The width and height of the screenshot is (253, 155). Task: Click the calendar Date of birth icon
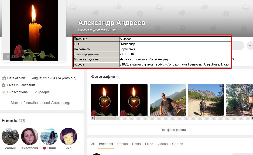pyautogui.click(x=4, y=78)
